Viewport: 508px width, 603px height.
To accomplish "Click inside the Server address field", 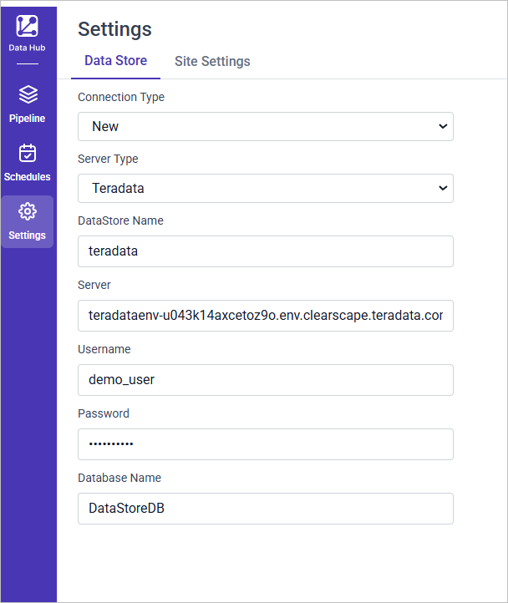I will (x=265, y=316).
